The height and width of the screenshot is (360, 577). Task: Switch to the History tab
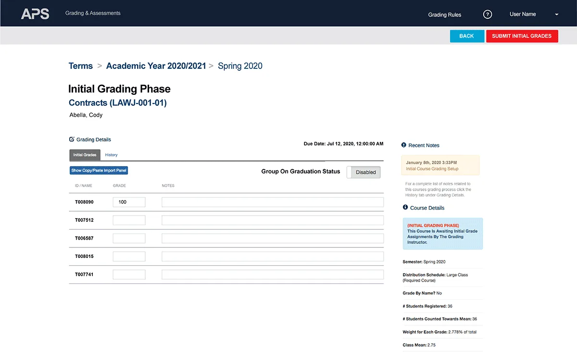[111, 155]
